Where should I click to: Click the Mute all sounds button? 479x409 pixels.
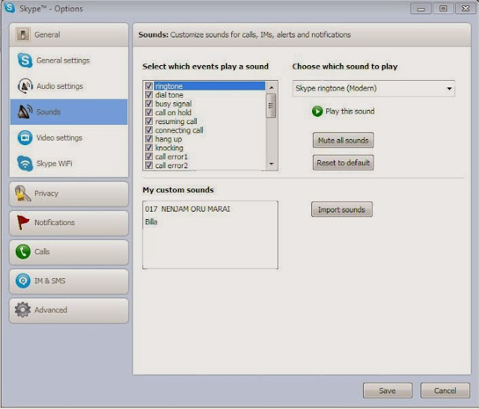pyautogui.click(x=343, y=141)
